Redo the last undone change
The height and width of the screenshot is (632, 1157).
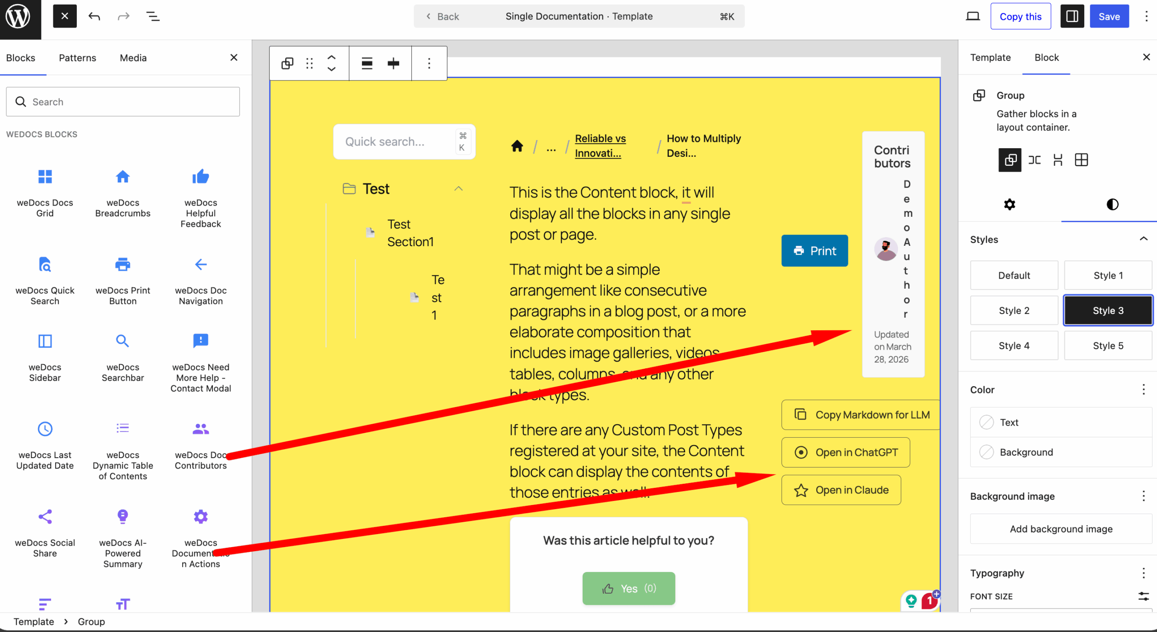click(x=123, y=17)
